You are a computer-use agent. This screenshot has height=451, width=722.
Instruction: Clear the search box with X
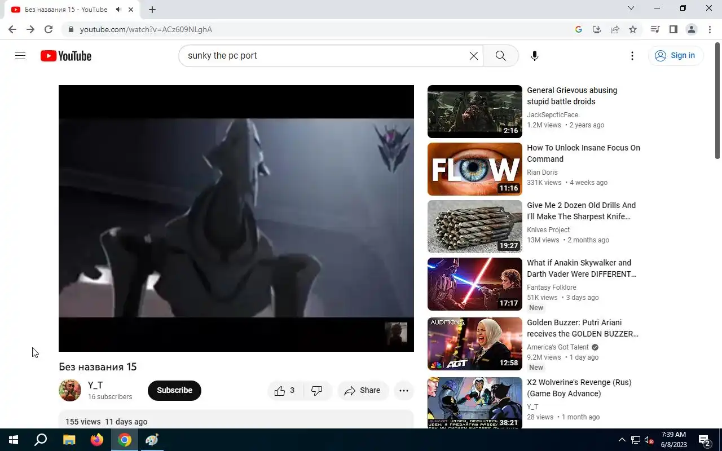pyautogui.click(x=474, y=56)
